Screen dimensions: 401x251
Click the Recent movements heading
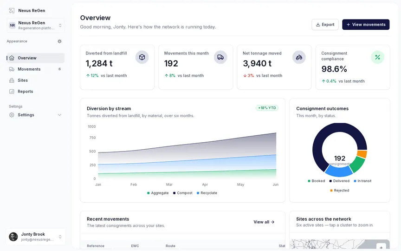click(x=108, y=219)
